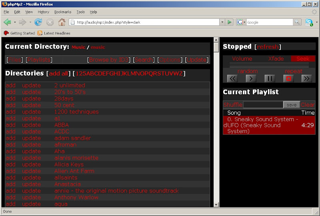Screen dimensions: 320x216
Task: Open the Edit menu
Action: (17, 12)
